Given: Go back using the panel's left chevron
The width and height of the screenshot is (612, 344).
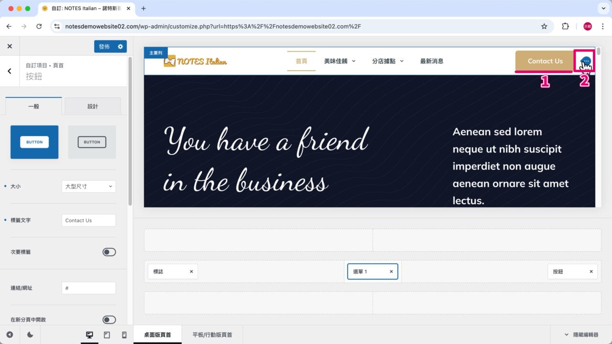Looking at the screenshot, I should coord(10,71).
